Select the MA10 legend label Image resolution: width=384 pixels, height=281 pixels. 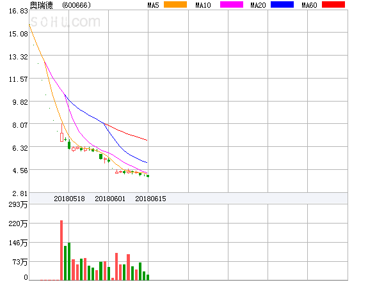203,5
